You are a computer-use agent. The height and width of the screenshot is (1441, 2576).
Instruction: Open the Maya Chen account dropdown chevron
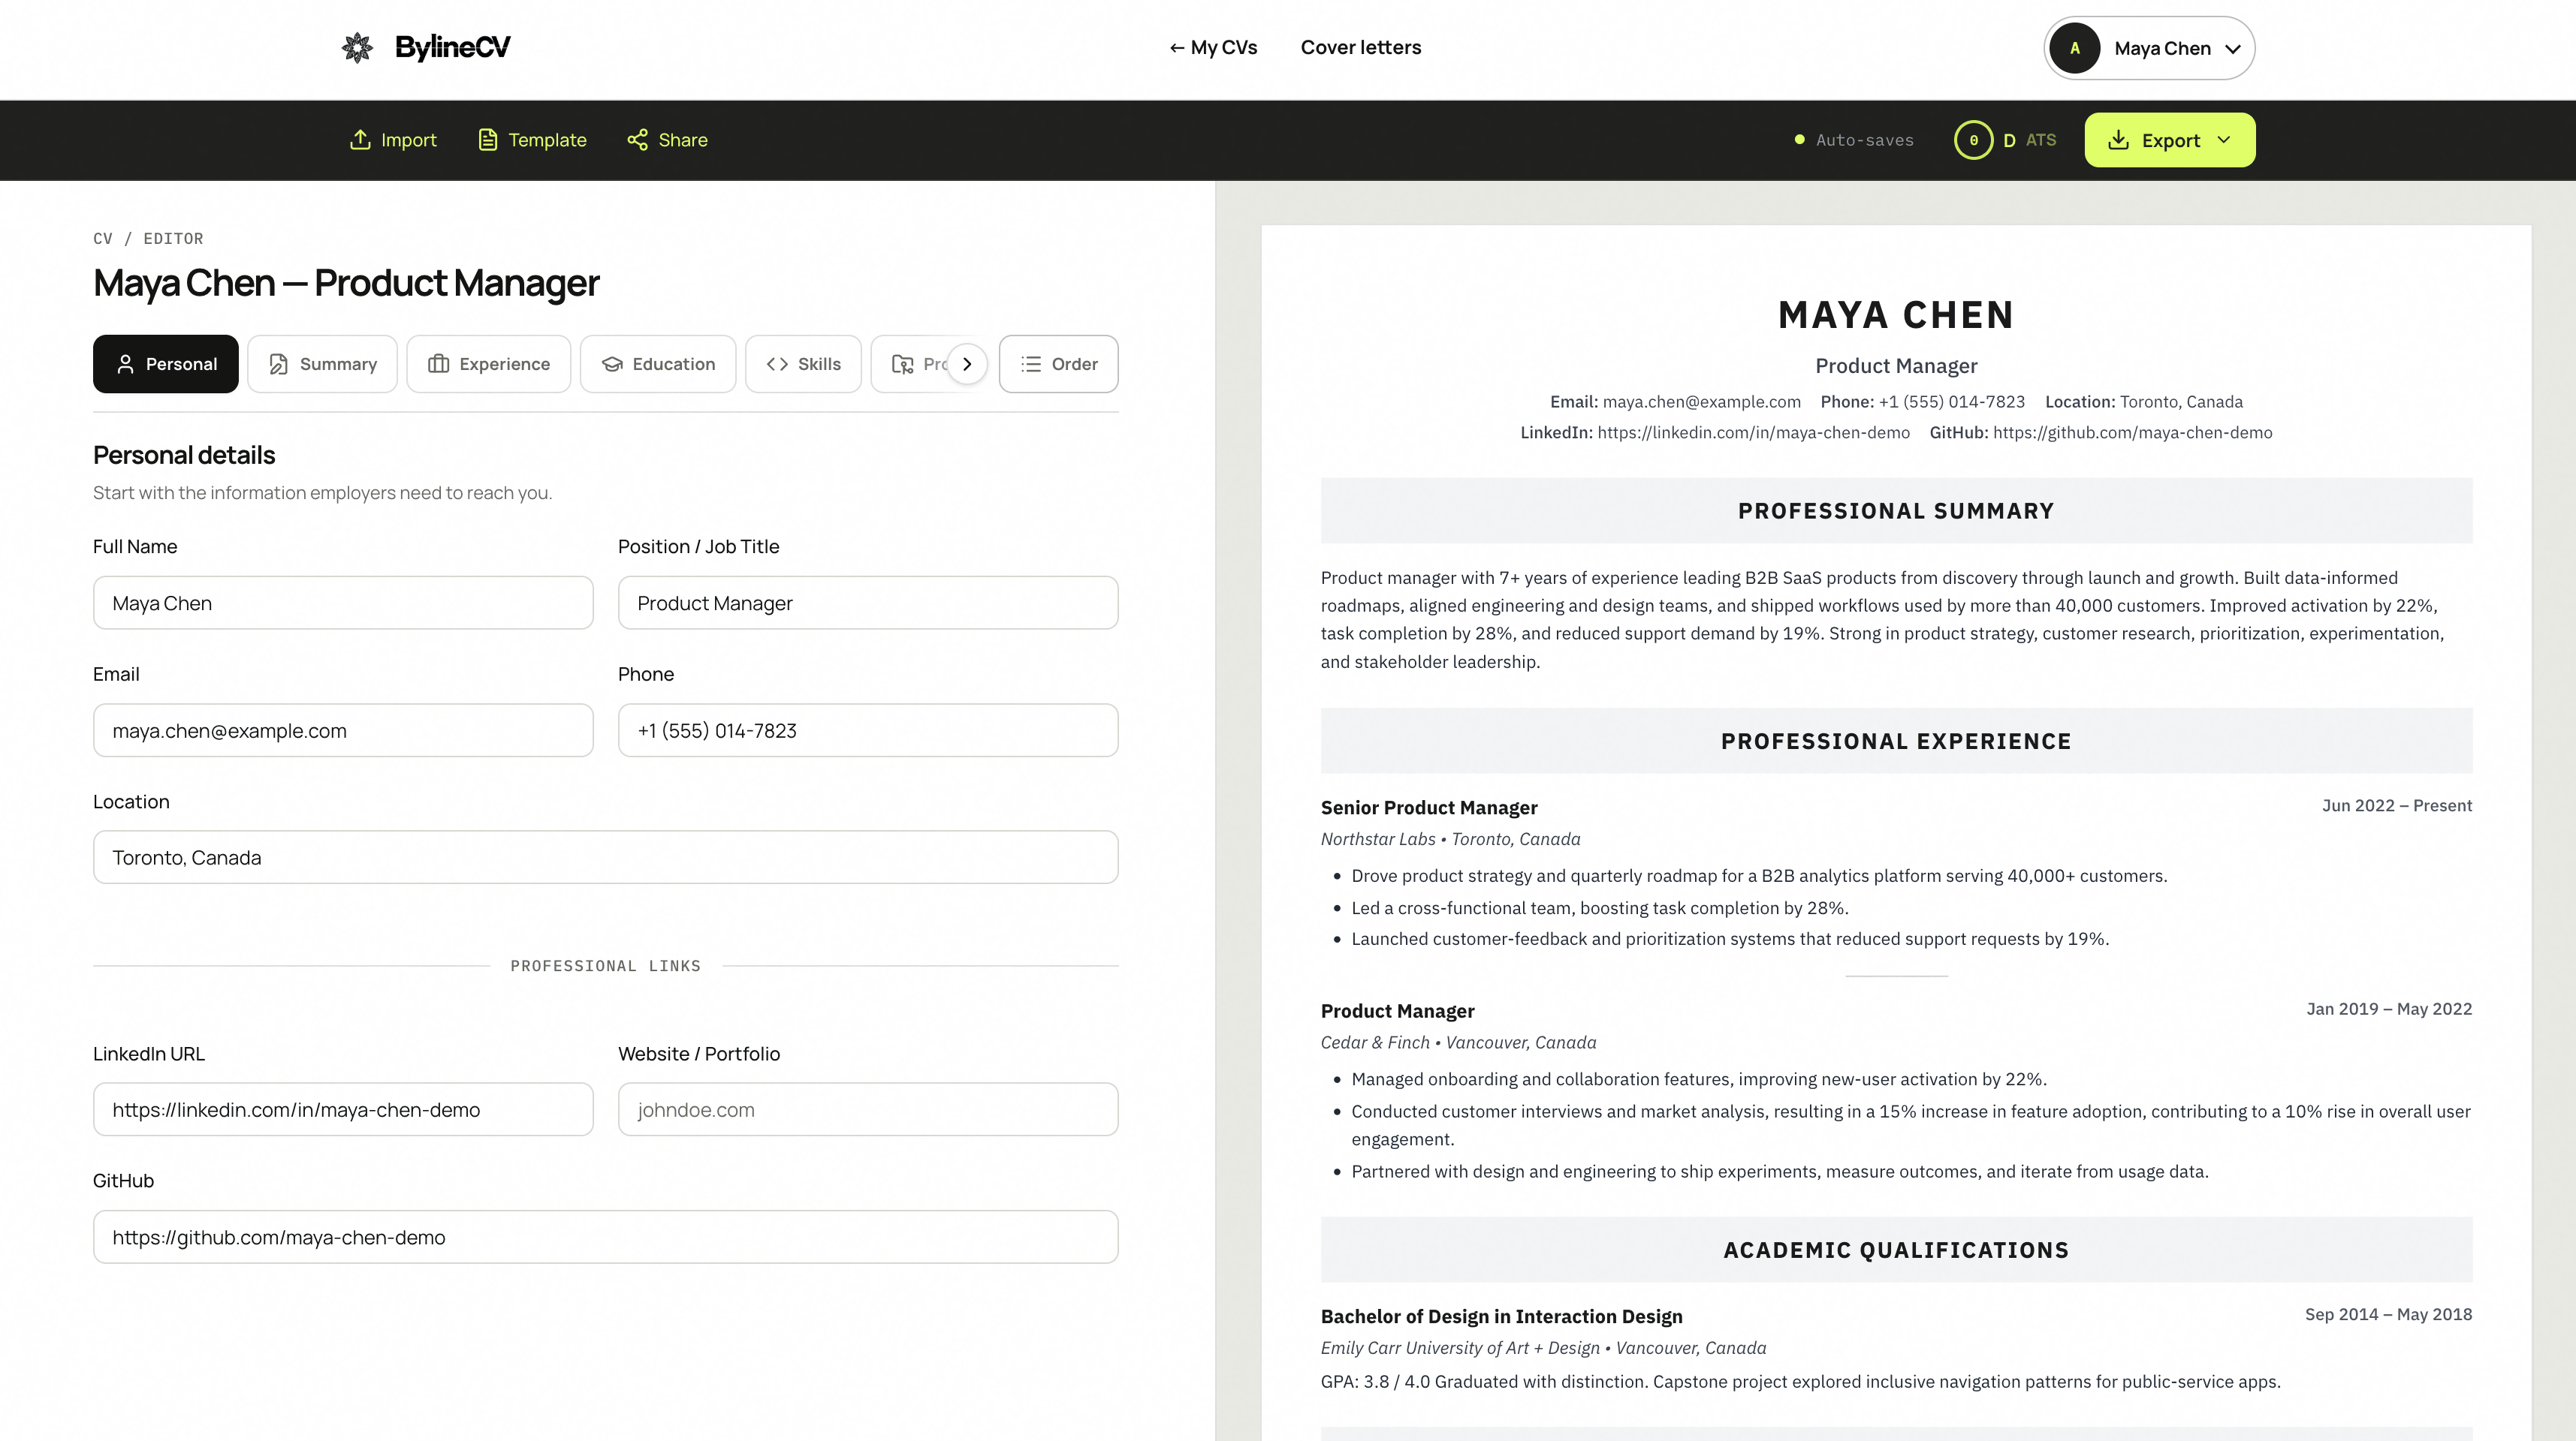click(x=2233, y=49)
